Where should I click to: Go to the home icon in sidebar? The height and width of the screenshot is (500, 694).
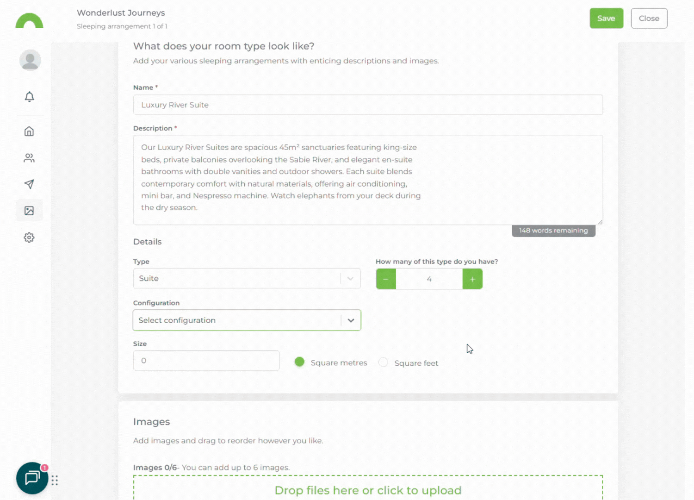pyautogui.click(x=29, y=131)
